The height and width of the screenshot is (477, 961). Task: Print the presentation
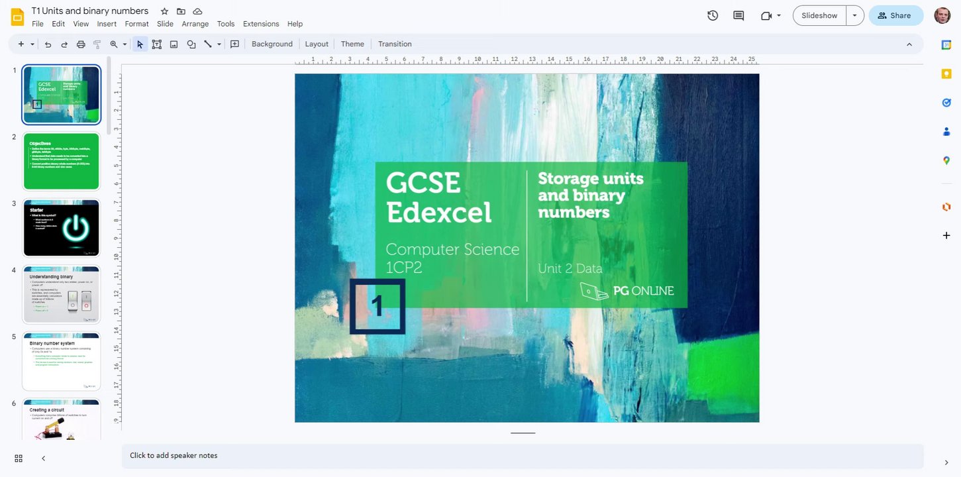click(81, 44)
